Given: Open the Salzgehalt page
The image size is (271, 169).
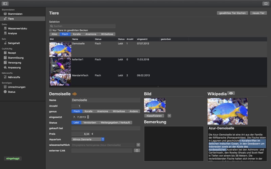Looking at the screenshot, I should point(14,43).
